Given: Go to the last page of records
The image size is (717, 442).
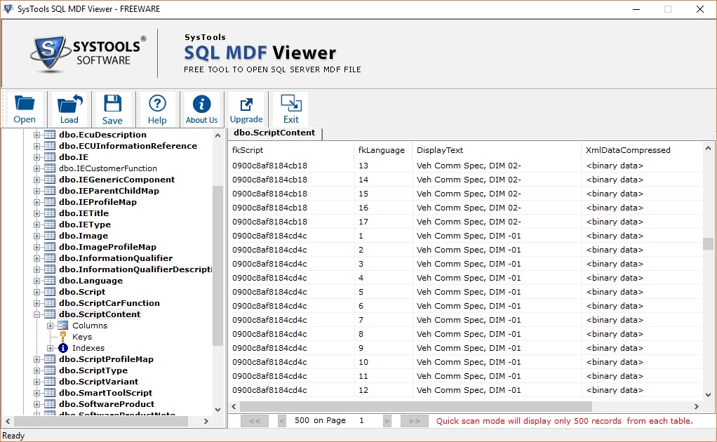Looking at the screenshot, I should coord(415,421).
